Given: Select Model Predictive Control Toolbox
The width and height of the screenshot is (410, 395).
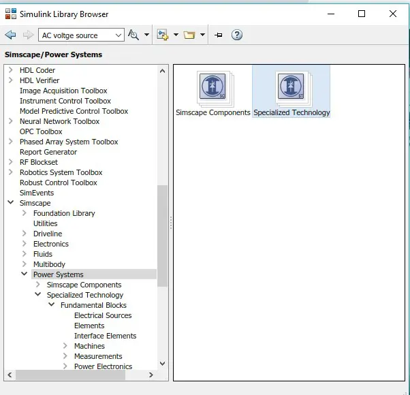Looking at the screenshot, I should (74, 111).
